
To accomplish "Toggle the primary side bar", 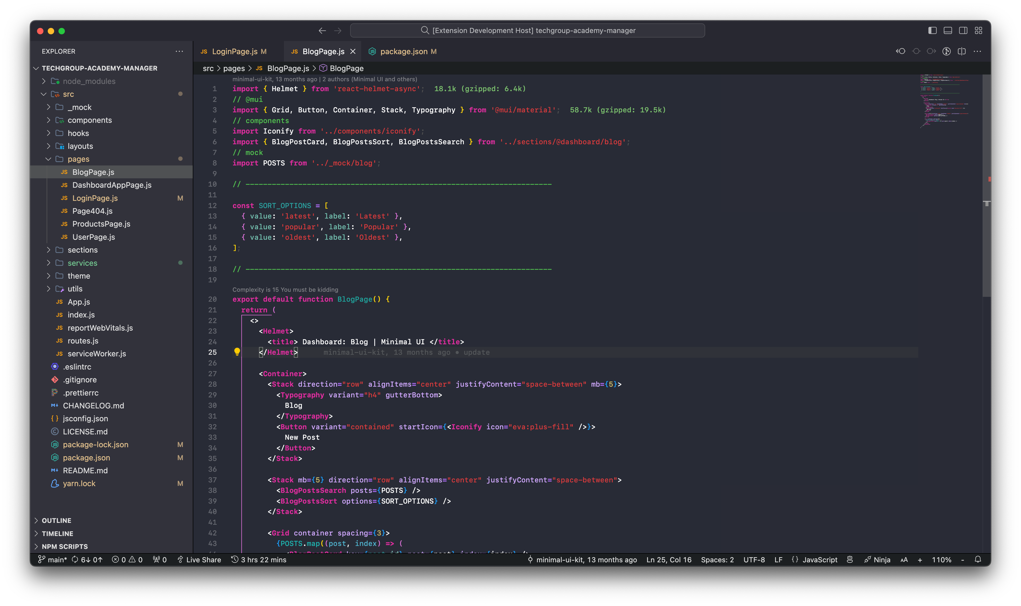I will [x=932, y=31].
